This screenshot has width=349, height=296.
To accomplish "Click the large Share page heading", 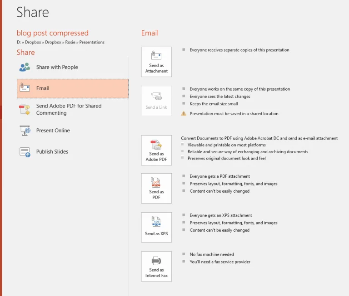I will [x=33, y=12].
